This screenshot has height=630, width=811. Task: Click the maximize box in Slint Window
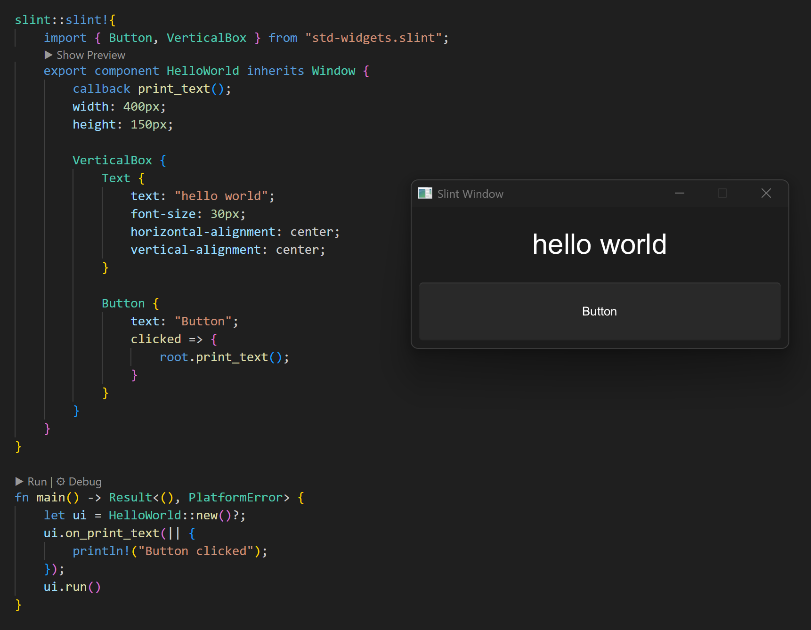pos(722,194)
